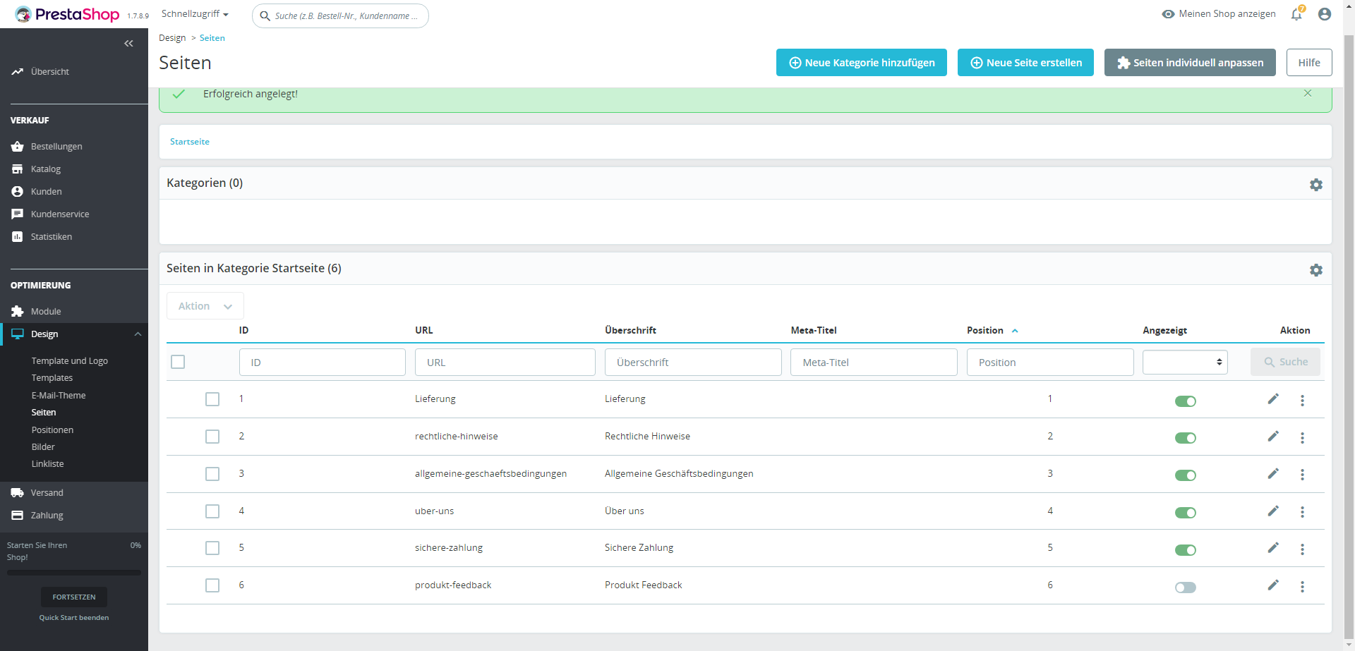Viewport: 1355px width, 651px height.
Task: Open Seiten in Kategorie Startseite settings gear
Action: pyautogui.click(x=1316, y=270)
